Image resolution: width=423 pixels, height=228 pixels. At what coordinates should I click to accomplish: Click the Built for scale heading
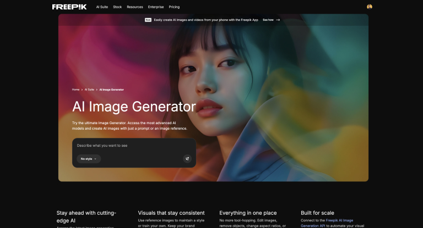click(x=317, y=213)
